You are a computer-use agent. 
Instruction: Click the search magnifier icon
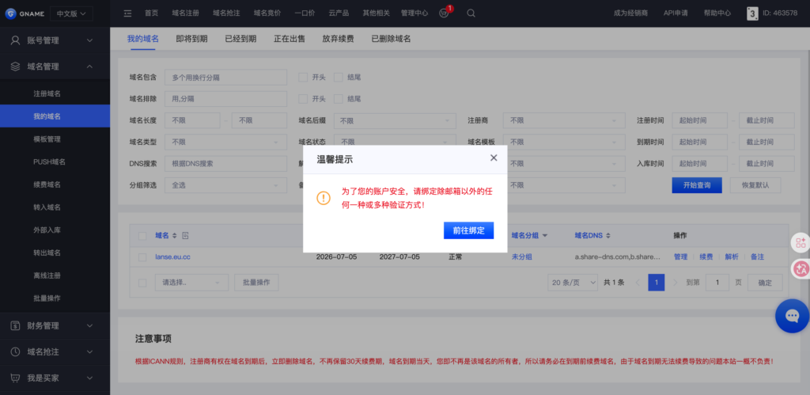[471, 13]
